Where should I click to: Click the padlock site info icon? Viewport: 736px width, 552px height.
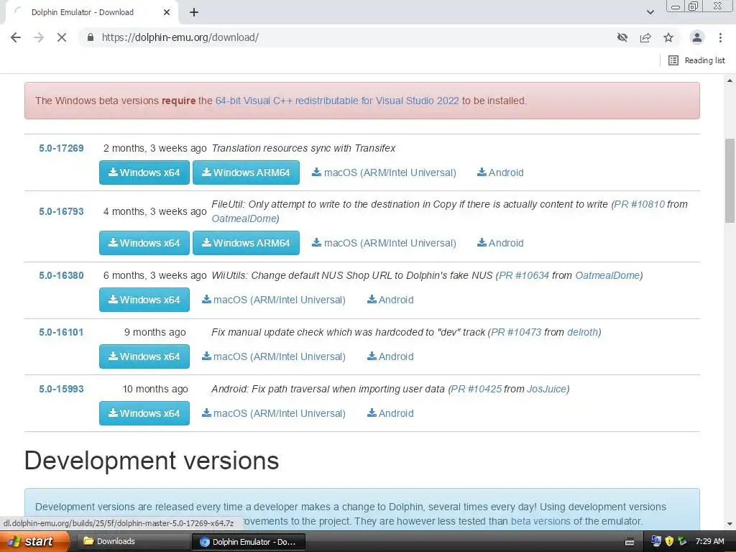click(91, 37)
